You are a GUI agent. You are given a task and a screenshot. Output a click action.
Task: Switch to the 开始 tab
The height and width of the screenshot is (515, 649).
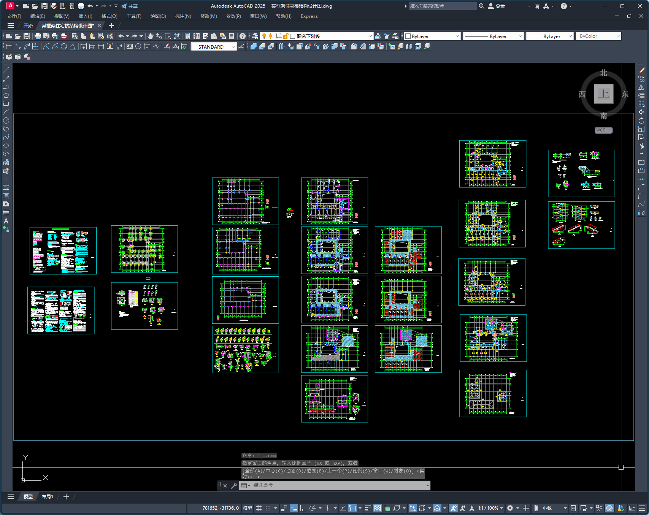click(28, 25)
